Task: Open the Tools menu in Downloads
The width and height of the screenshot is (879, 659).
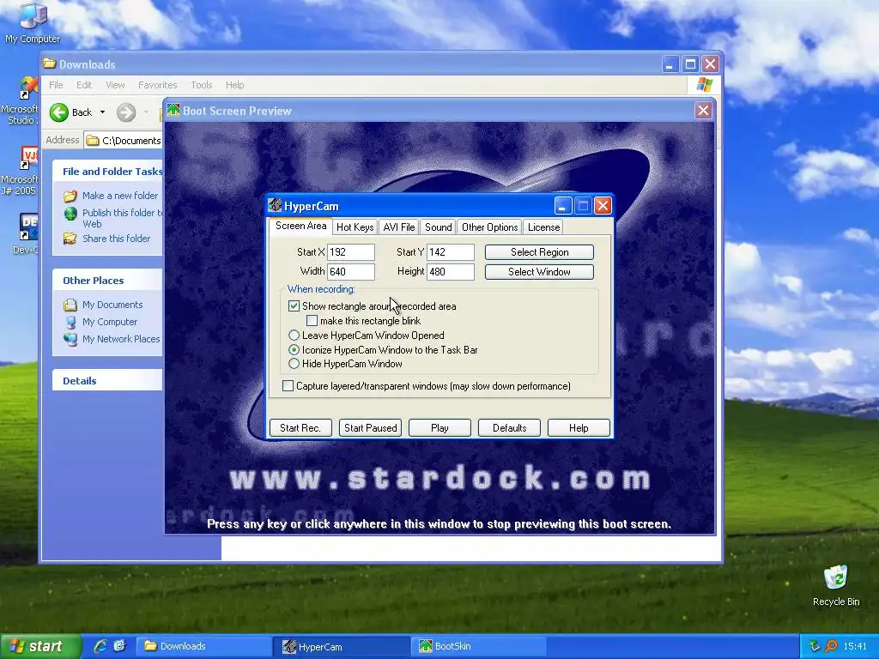Action: pos(201,85)
